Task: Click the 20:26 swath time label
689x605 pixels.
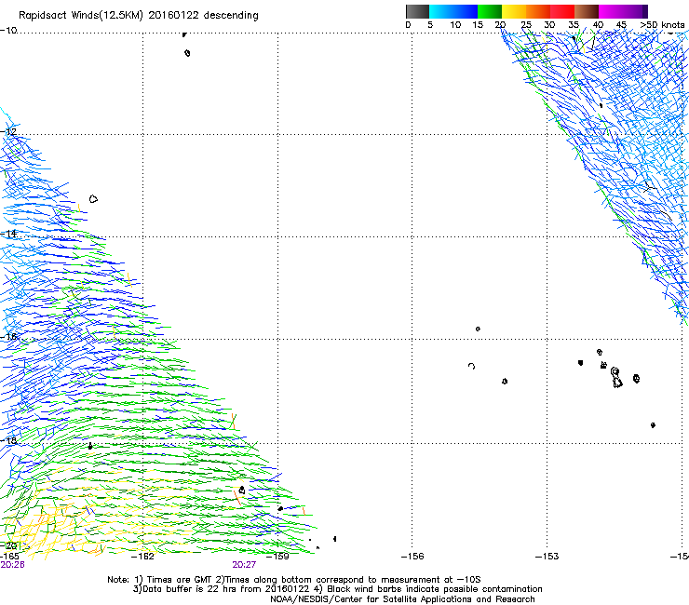Action: point(12,565)
